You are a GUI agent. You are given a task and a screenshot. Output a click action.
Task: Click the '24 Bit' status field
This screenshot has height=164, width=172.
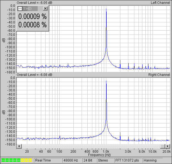89,160
